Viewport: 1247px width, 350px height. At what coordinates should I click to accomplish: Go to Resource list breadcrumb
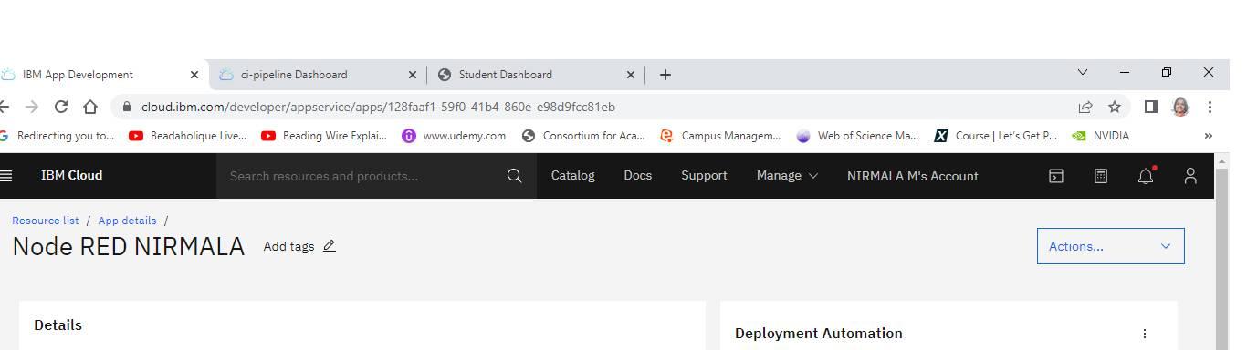pyautogui.click(x=45, y=221)
